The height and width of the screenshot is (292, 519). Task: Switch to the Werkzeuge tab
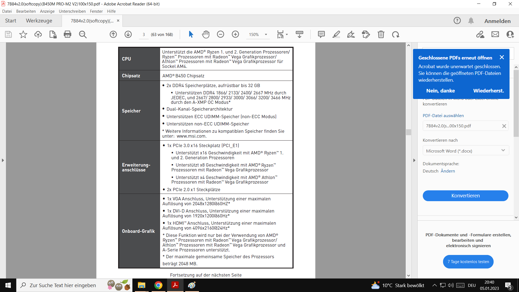(39, 21)
